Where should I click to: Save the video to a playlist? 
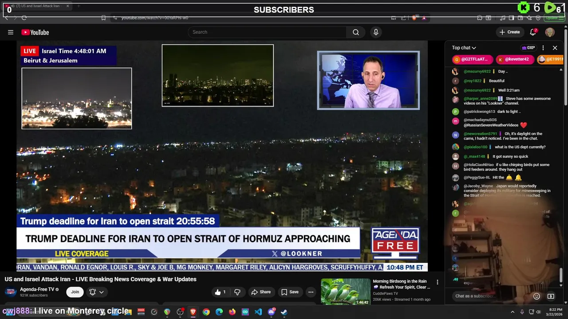tap(290, 292)
